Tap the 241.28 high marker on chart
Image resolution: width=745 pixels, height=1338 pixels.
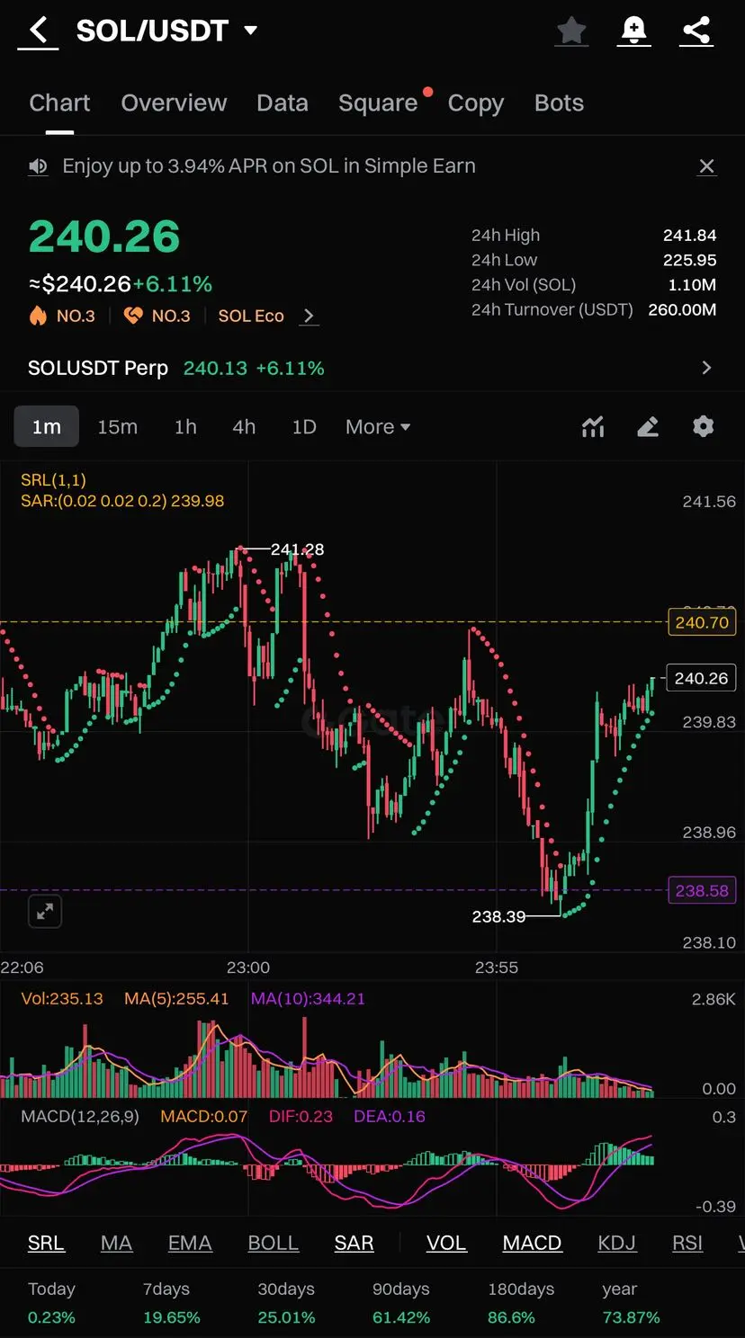297,549
